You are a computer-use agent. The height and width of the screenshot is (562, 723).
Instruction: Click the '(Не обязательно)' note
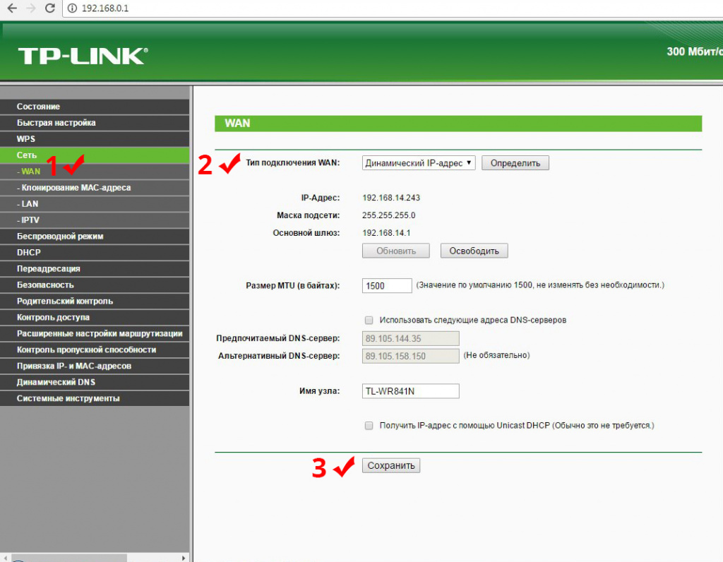coord(496,355)
